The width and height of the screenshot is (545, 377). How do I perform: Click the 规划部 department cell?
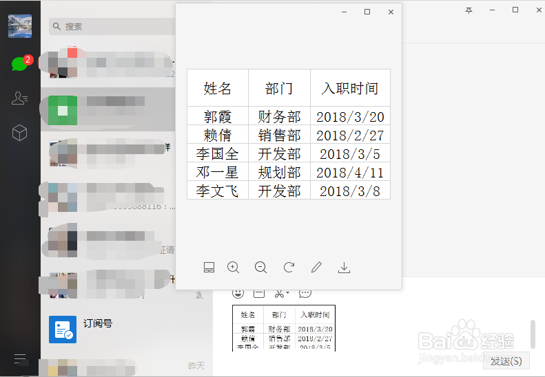[279, 172]
